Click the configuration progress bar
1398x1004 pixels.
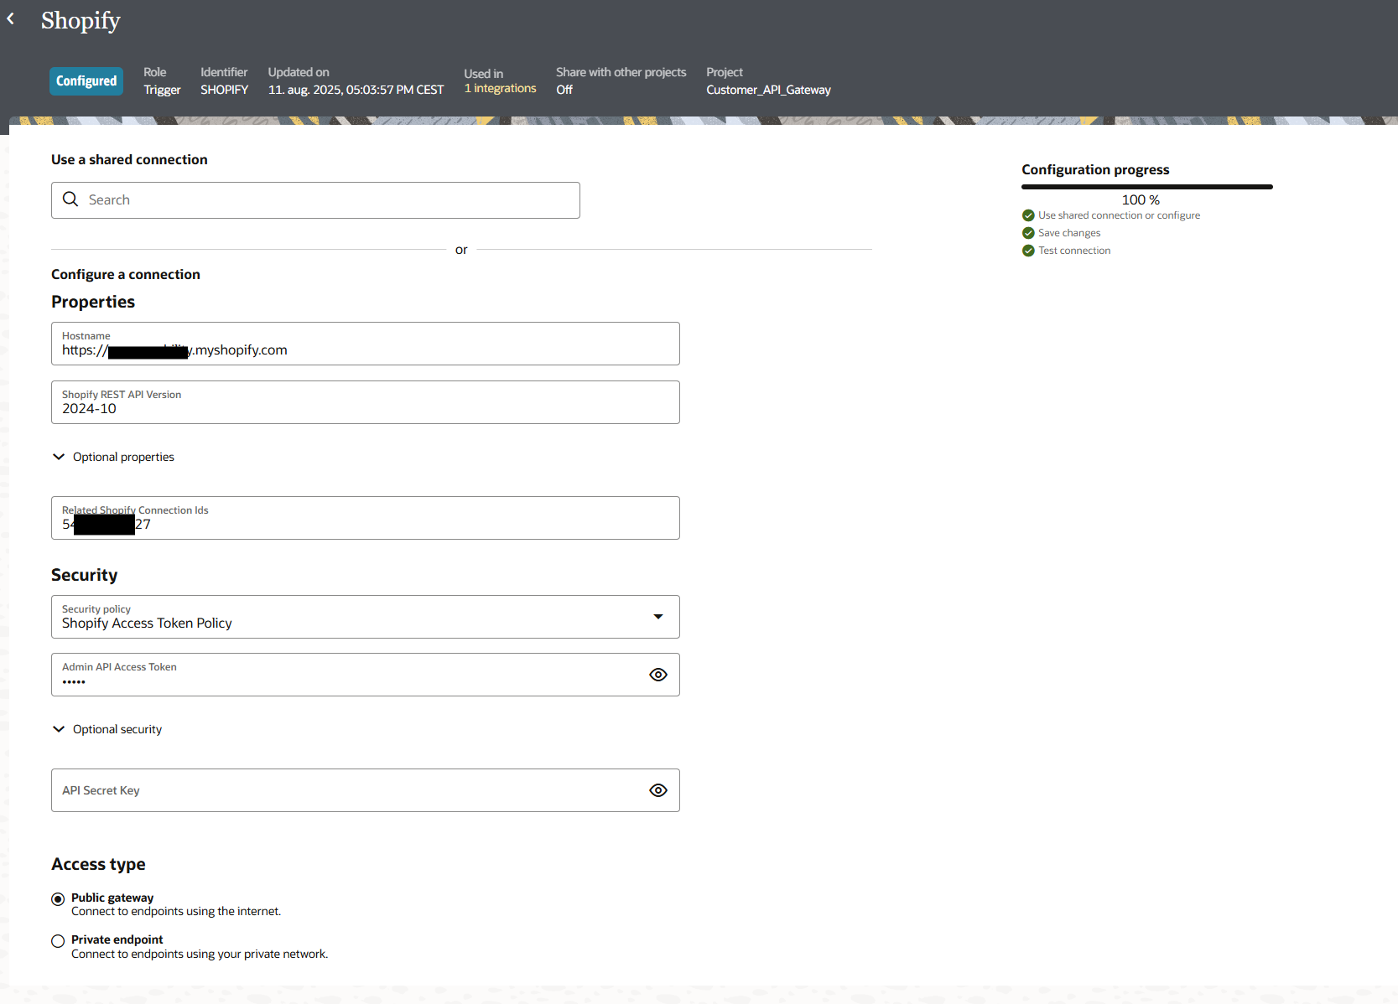pos(1147,187)
